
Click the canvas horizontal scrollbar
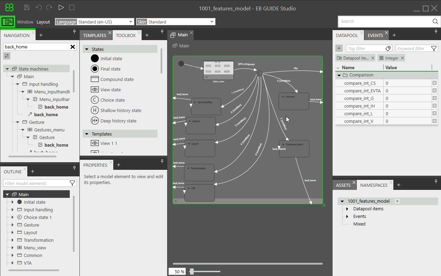click(248, 264)
